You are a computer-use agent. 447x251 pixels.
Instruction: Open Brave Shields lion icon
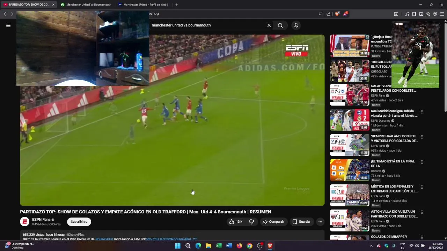337,14
